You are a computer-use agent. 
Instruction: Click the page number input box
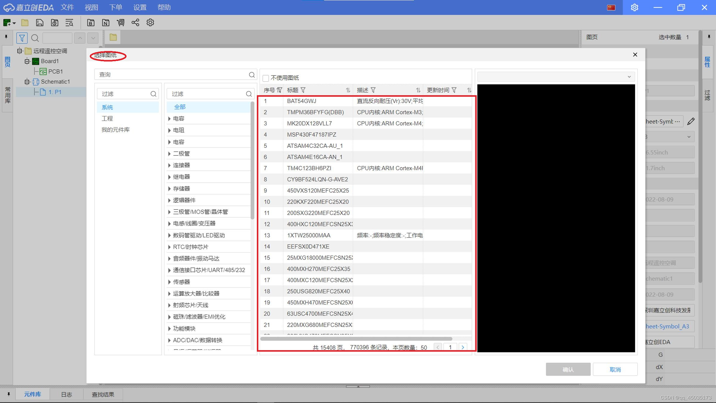tap(450, 347)
